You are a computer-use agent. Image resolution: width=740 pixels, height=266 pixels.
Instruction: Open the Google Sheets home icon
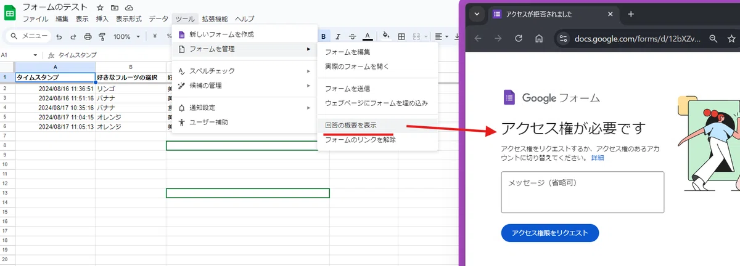point(10,12)
